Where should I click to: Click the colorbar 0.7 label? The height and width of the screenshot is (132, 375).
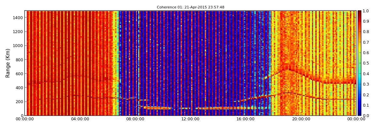coord(366,42)
